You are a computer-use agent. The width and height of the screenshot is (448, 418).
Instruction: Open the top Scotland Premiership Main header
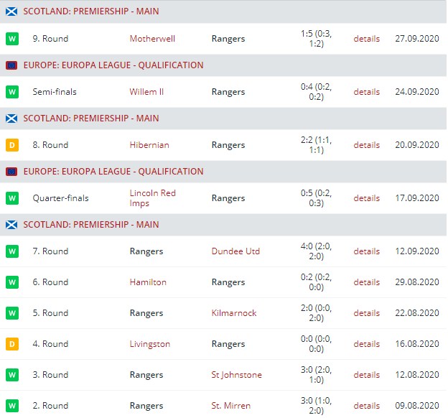[x=91, y=12]
